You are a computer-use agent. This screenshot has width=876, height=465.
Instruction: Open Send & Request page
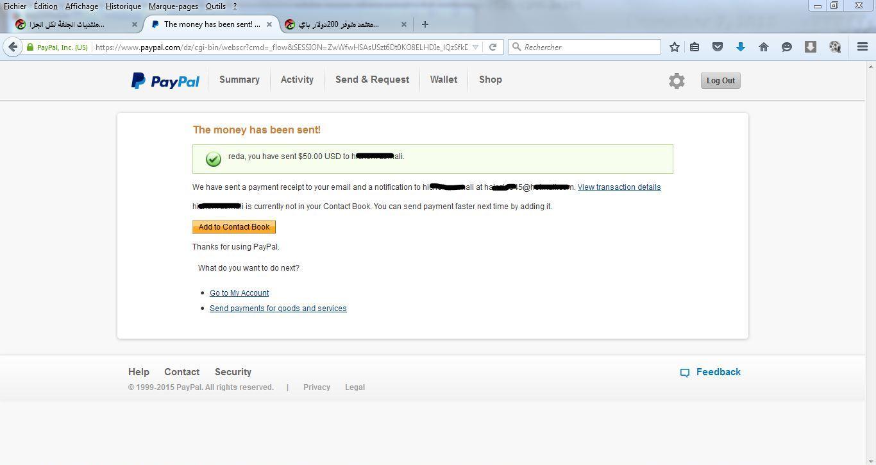pos(372,80)
